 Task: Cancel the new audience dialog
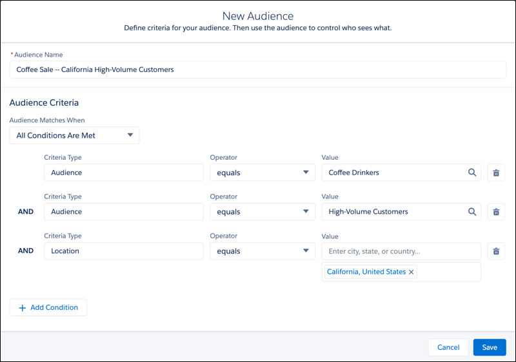448,347
